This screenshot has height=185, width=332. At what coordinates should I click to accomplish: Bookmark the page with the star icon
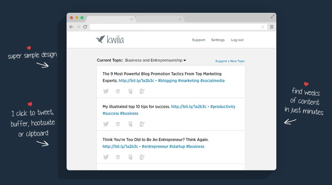263,27
